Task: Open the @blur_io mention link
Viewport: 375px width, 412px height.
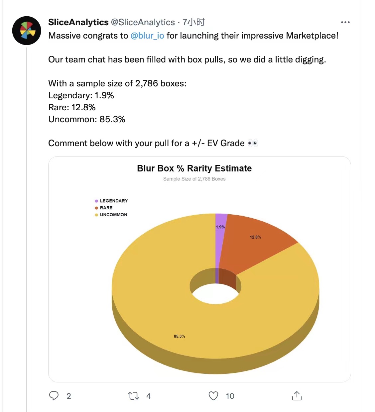Action: [147, 36]
